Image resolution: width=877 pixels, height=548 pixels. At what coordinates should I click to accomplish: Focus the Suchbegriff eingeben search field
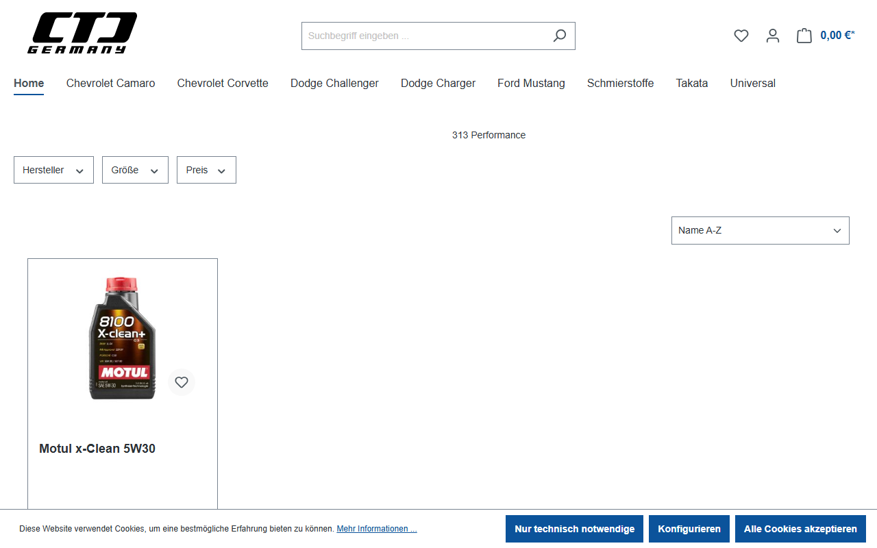(425, 36)
